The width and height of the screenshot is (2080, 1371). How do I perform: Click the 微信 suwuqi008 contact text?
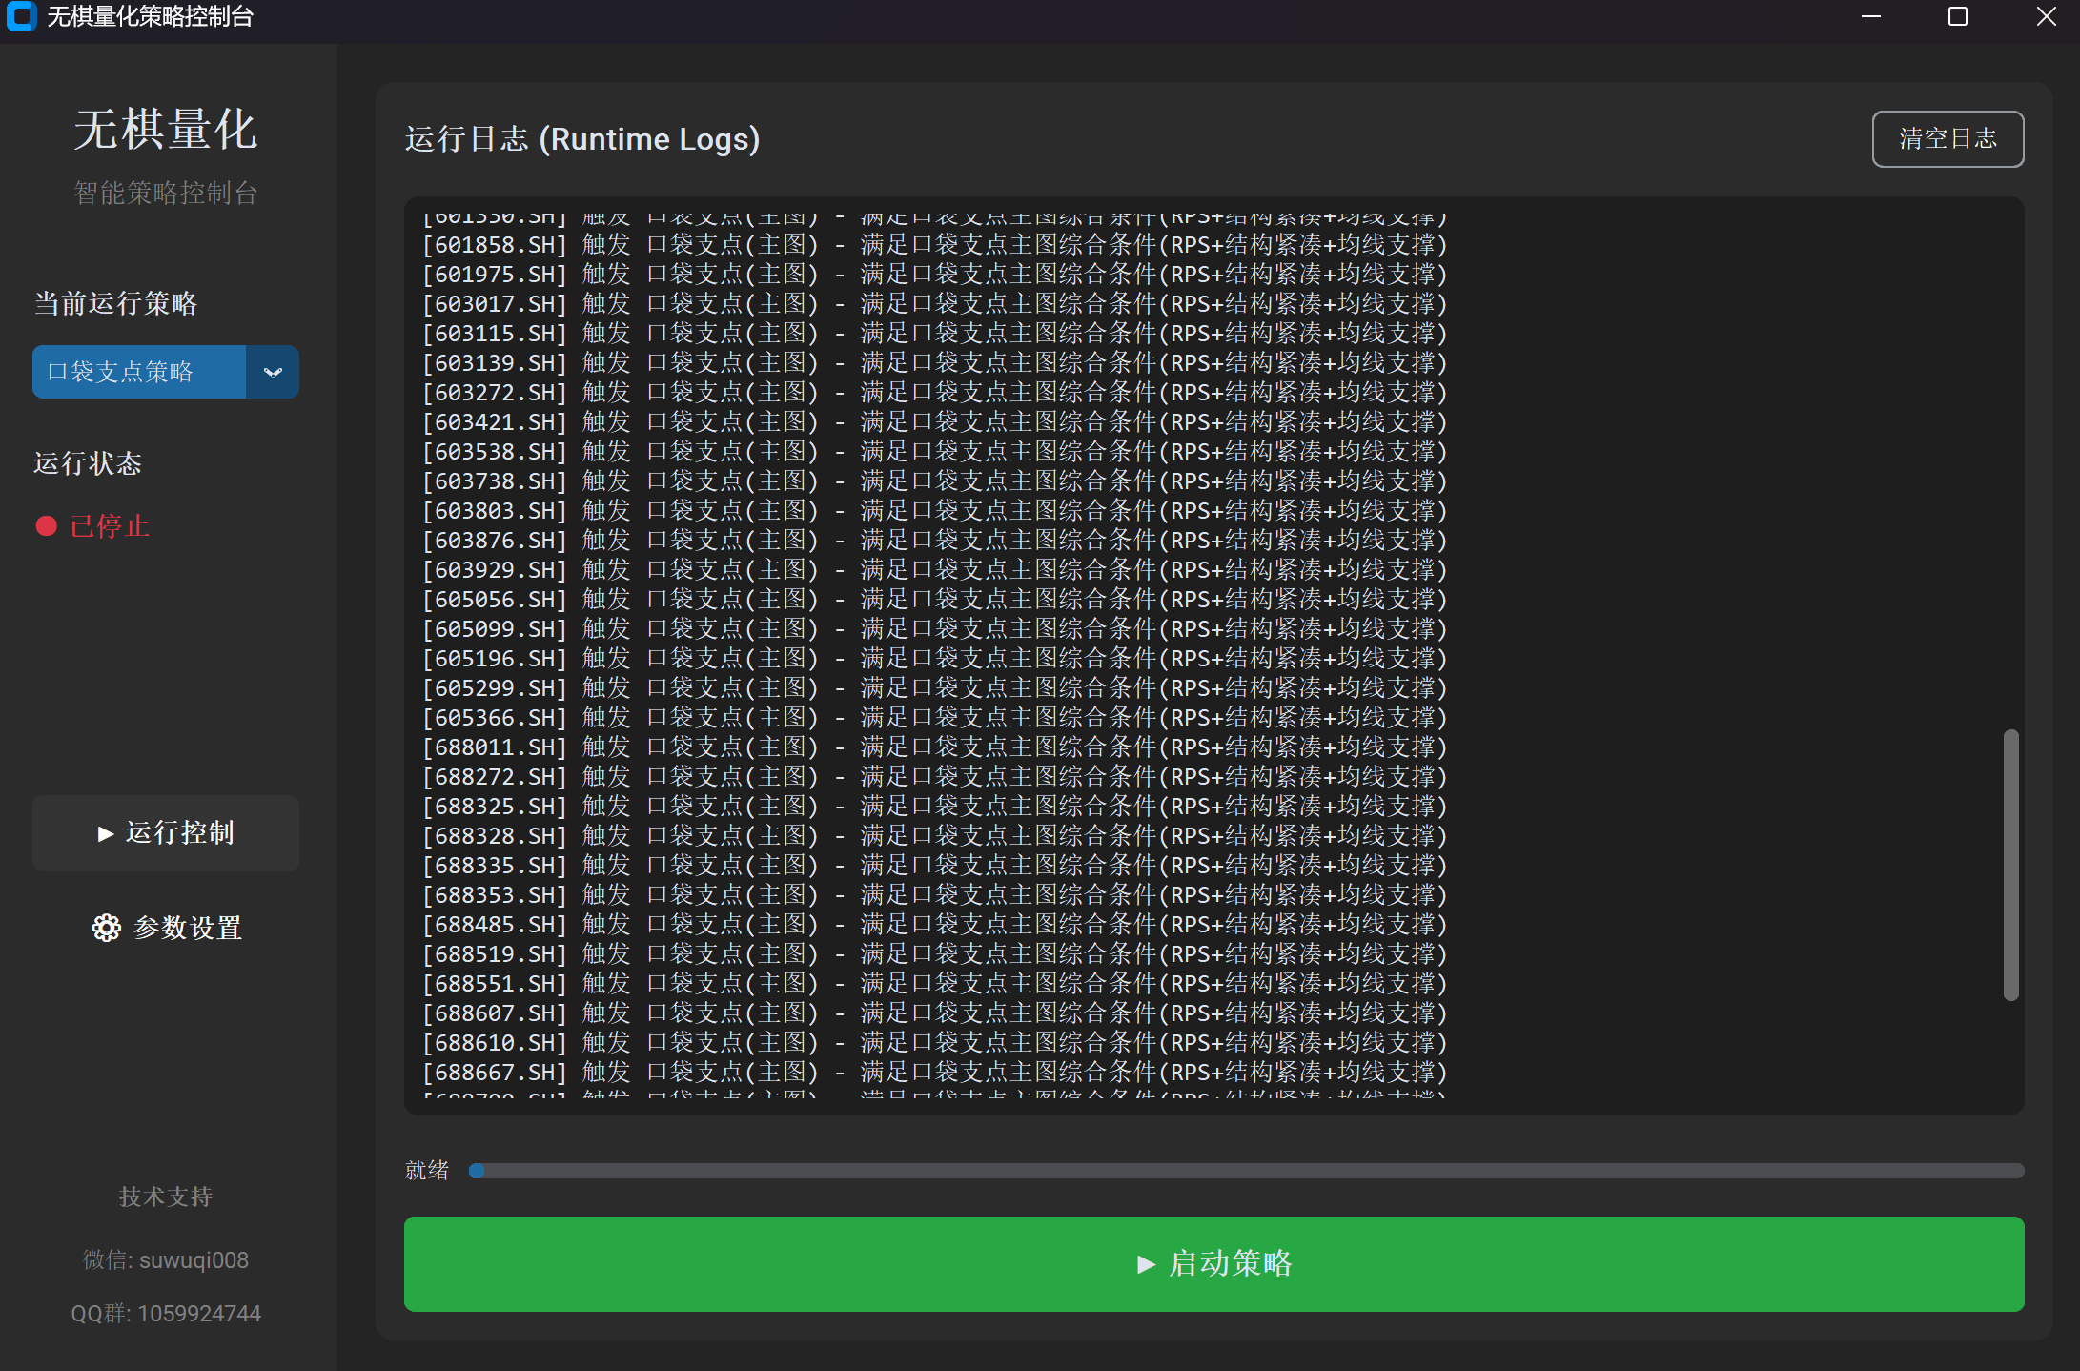click(166, 1260)
